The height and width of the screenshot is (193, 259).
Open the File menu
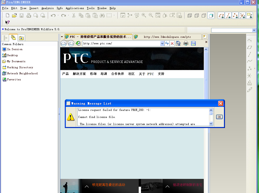point(5,8)
